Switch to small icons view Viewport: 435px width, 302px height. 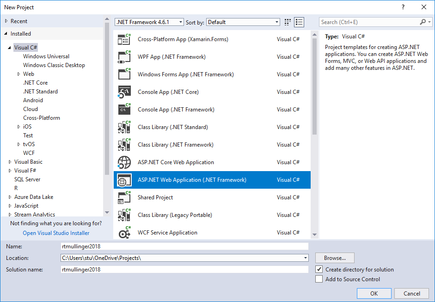click(x=288, y=22)
